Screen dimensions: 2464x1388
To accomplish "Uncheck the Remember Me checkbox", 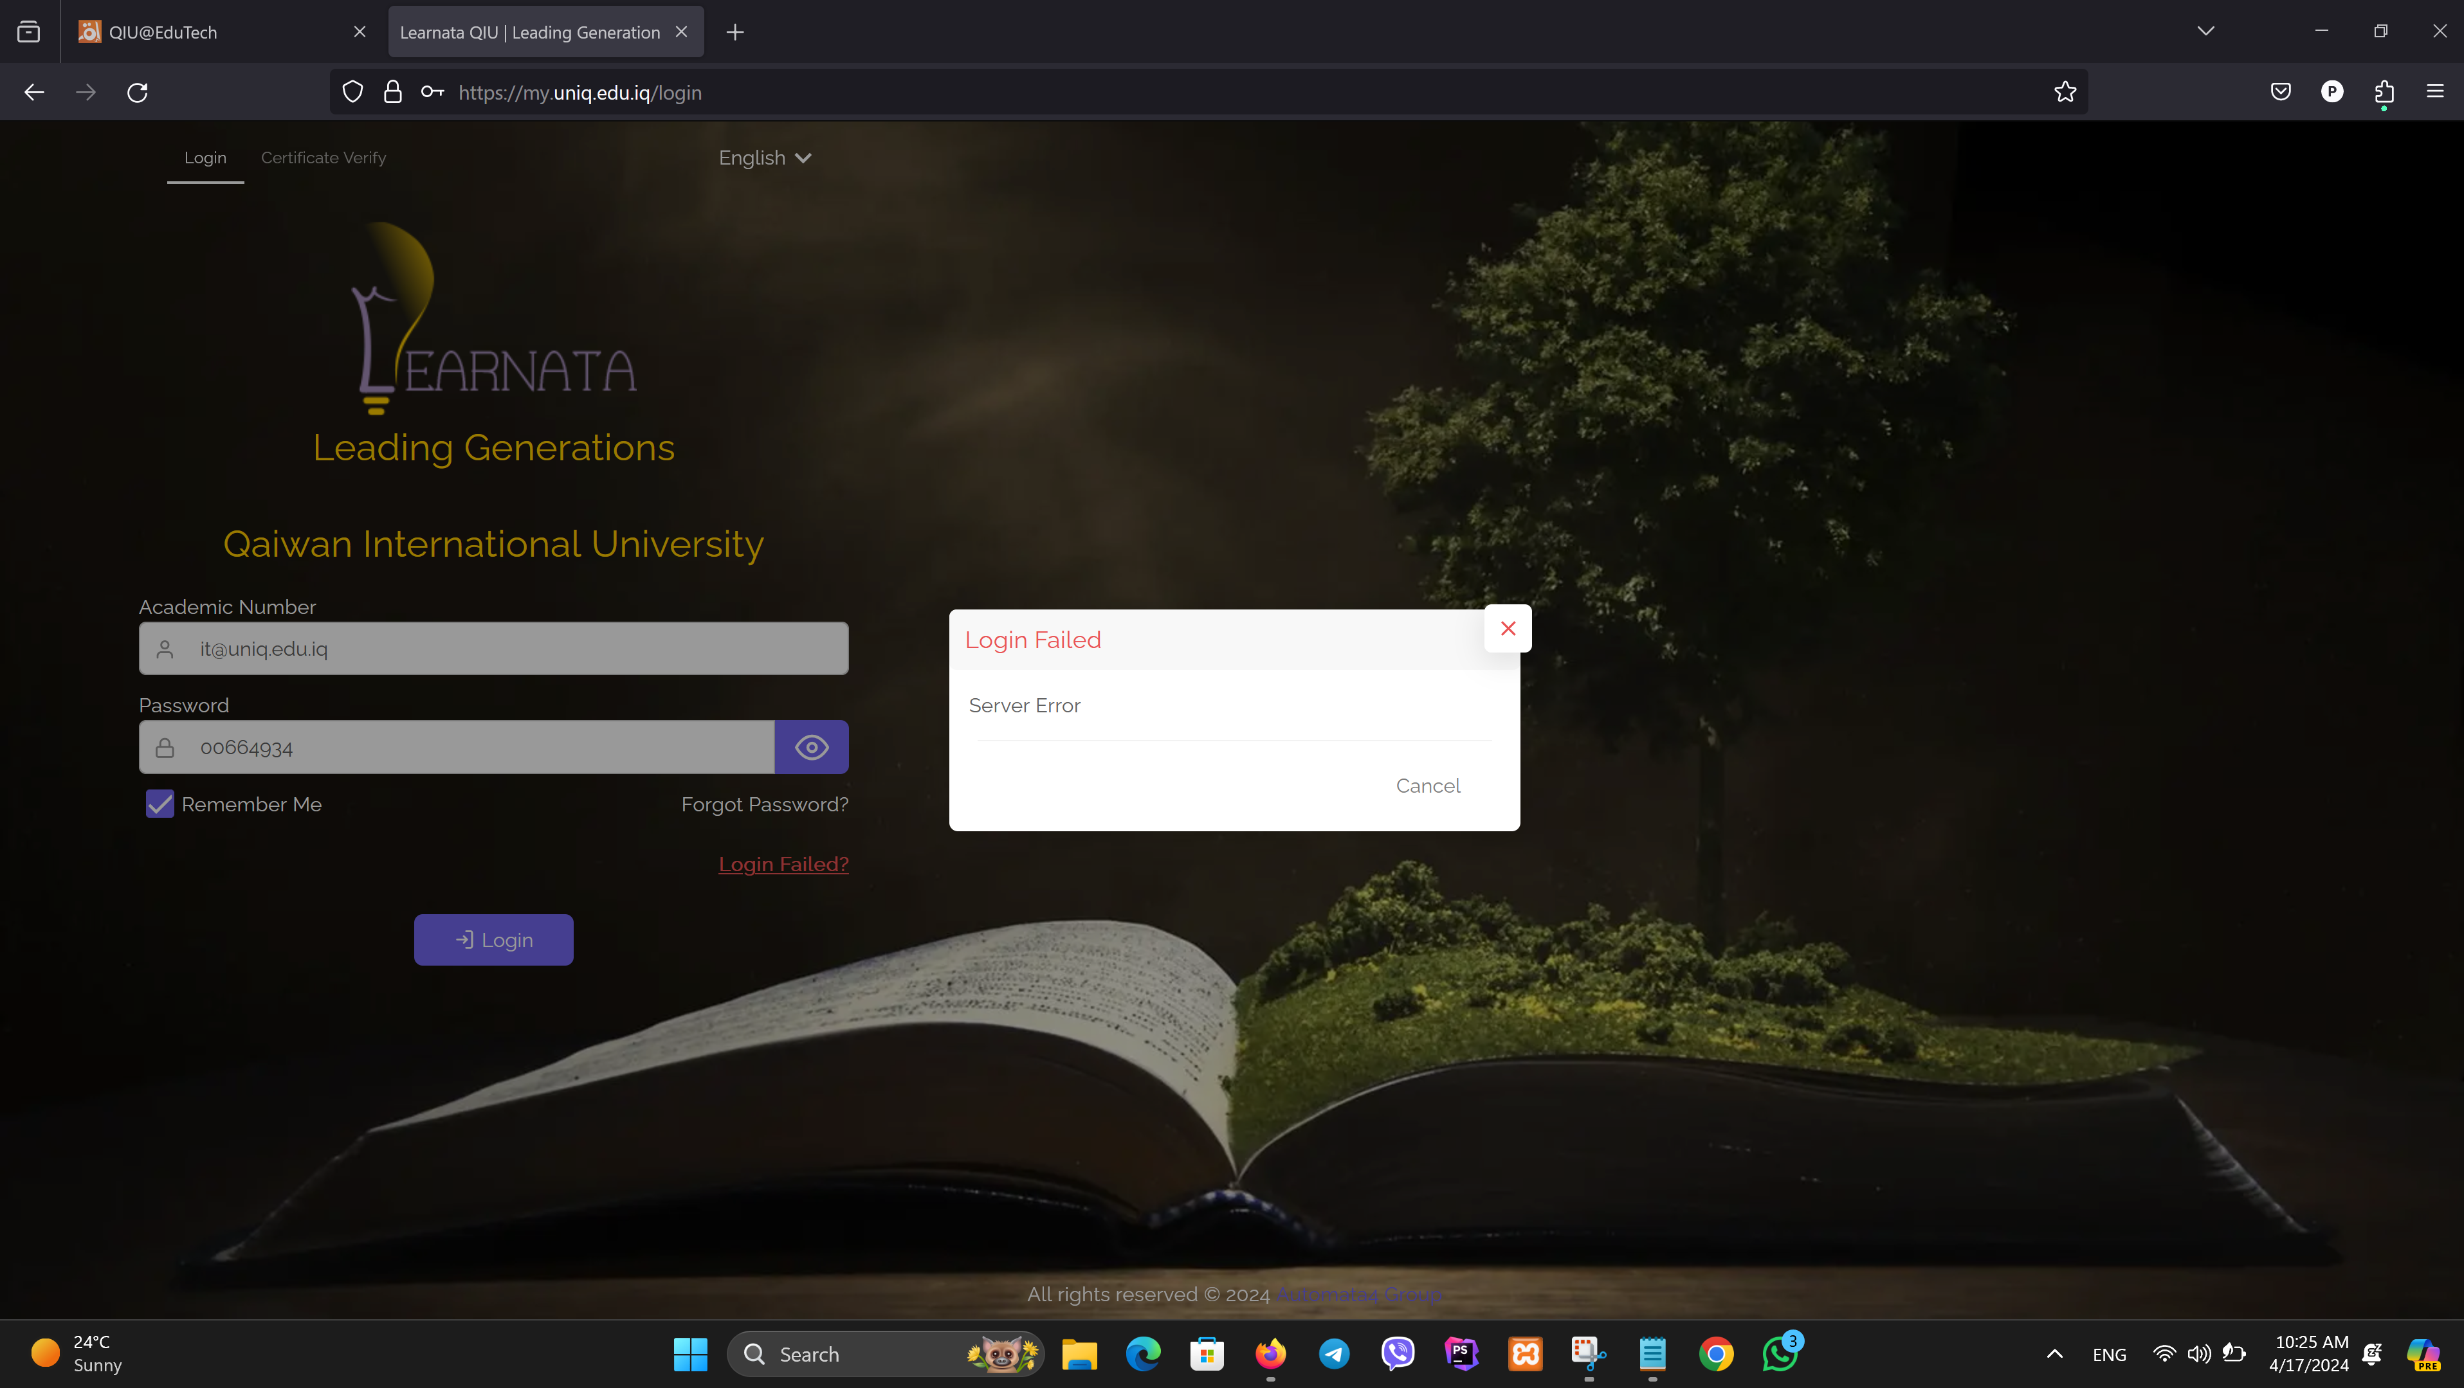I will point(160,804).
